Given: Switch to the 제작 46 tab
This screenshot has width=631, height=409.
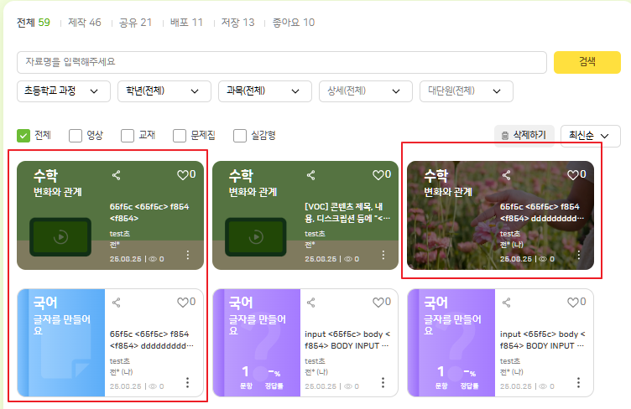Looking at the screenshot, I should pos(83,23).
